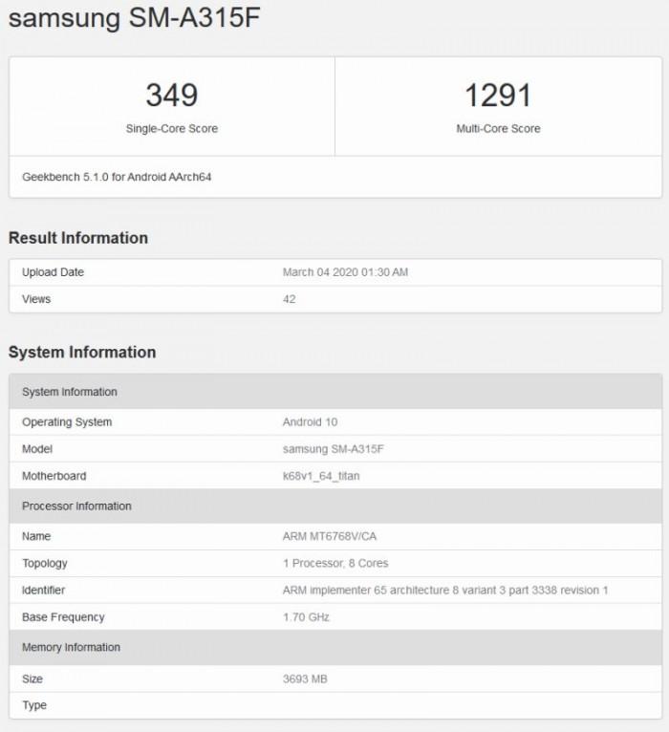669x732 pixels.
Task: Click the 'Motherboard' row label
Action: click(54, 476)
